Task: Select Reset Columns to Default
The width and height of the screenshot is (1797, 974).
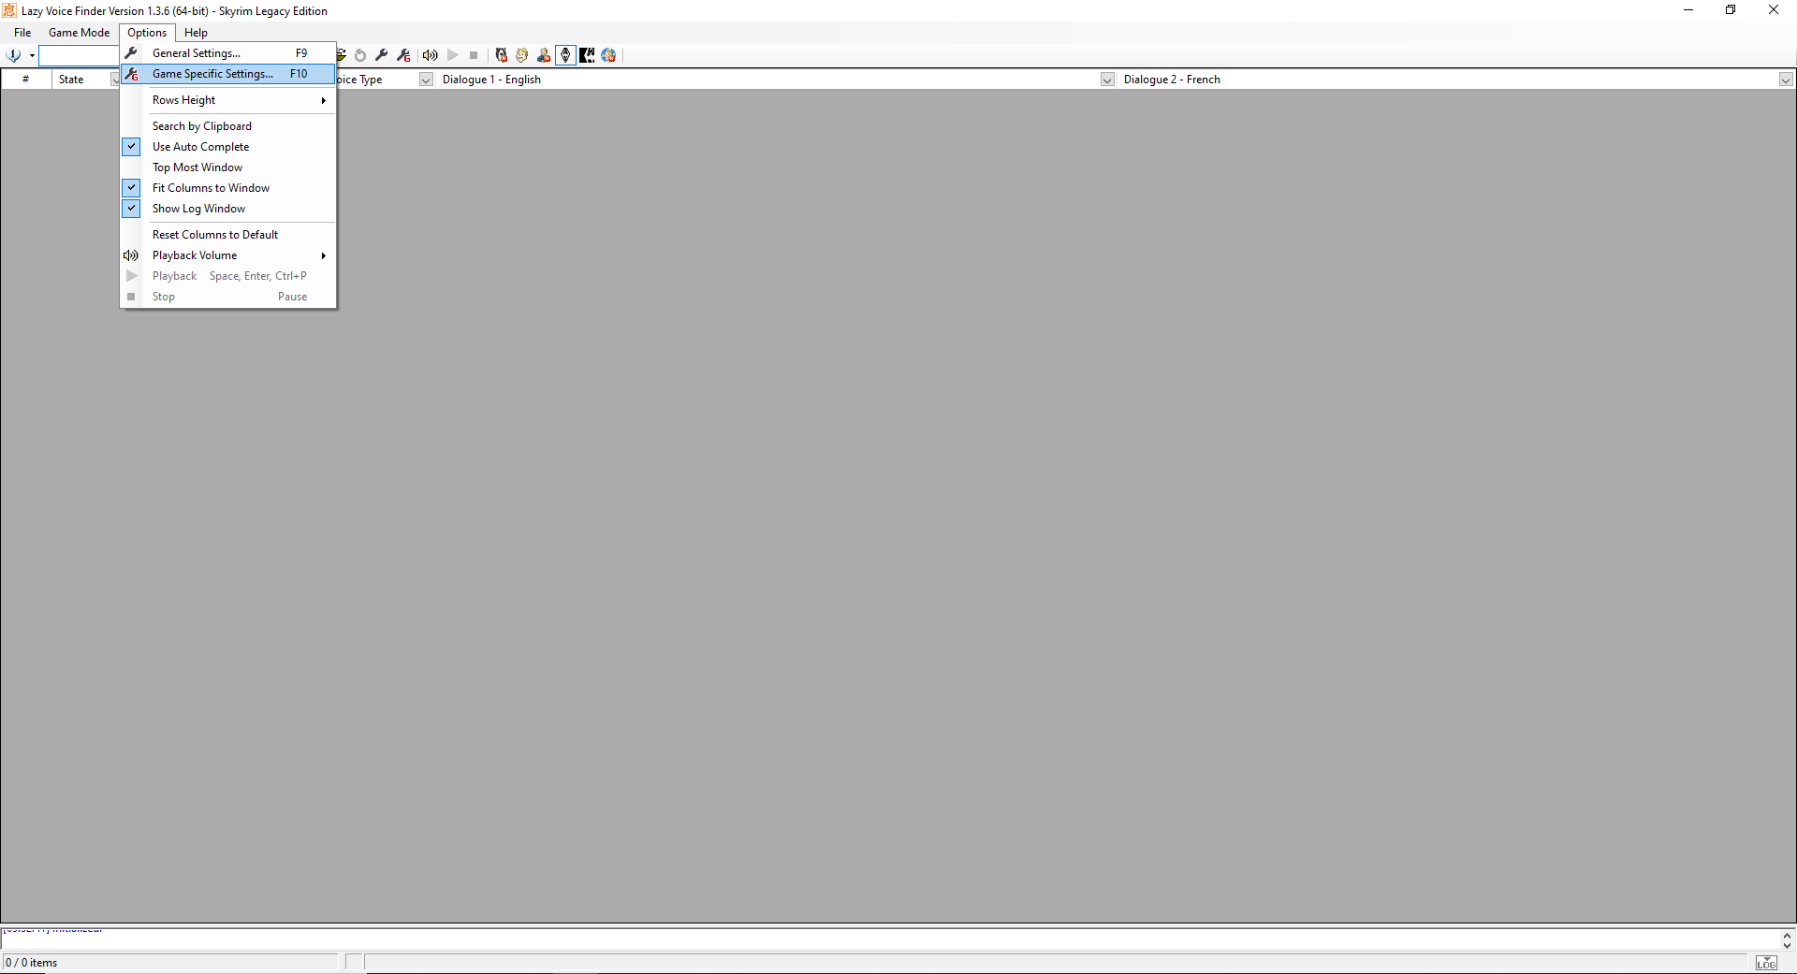Action: point(228,235)
